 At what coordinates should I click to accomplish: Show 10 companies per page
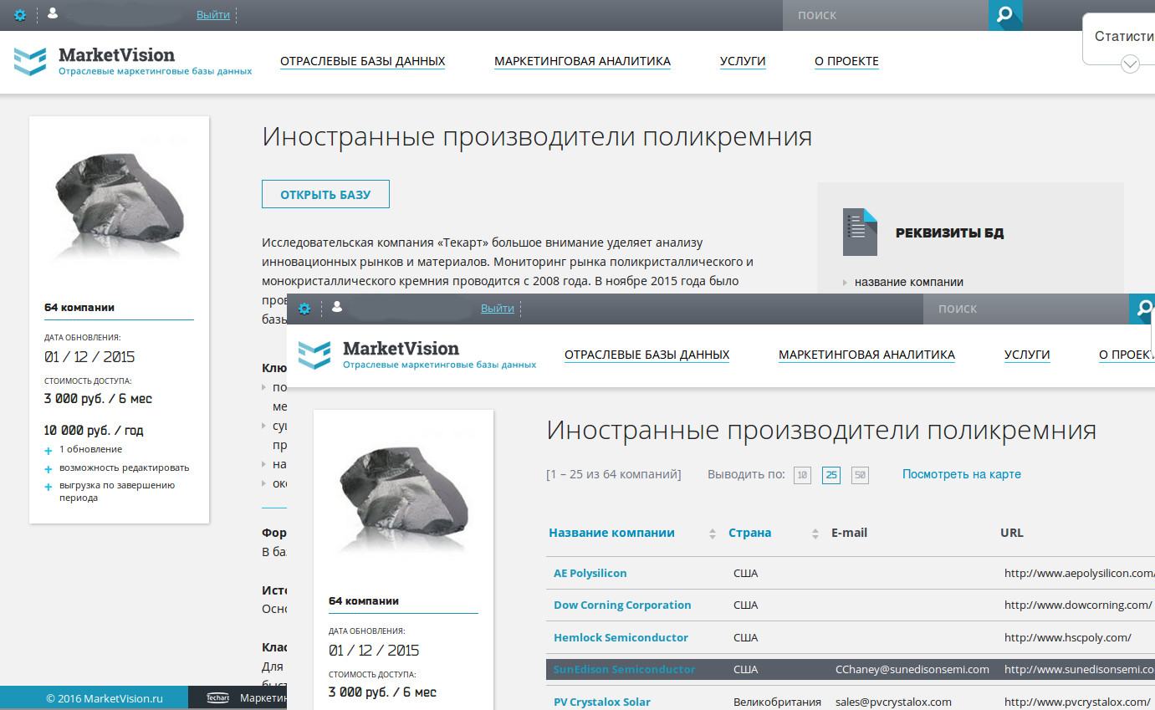pos(803,475)
